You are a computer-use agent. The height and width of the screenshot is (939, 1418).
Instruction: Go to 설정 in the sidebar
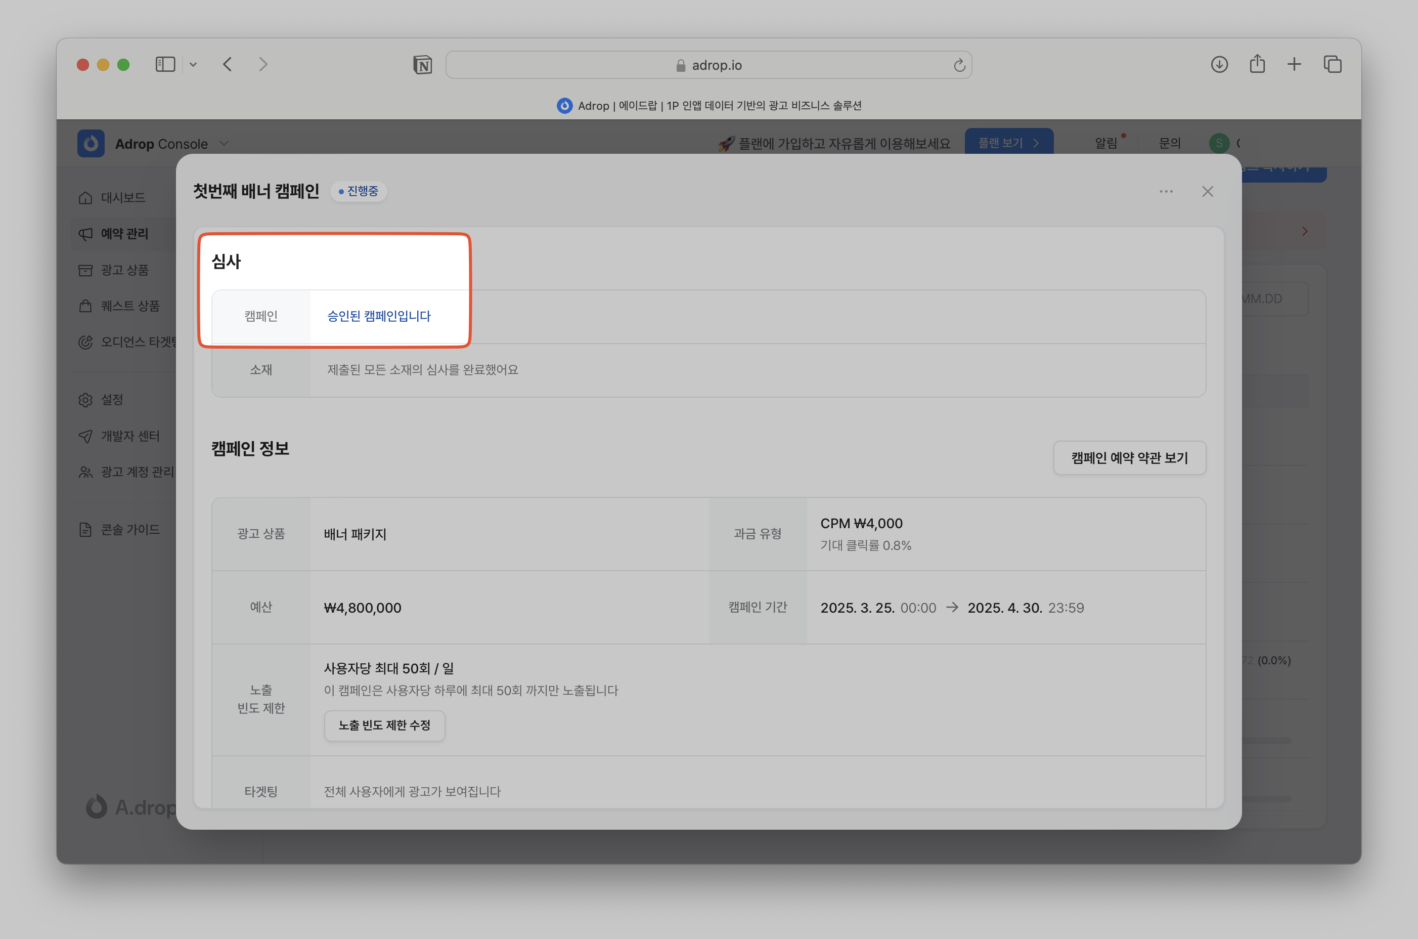pos(112,400)
